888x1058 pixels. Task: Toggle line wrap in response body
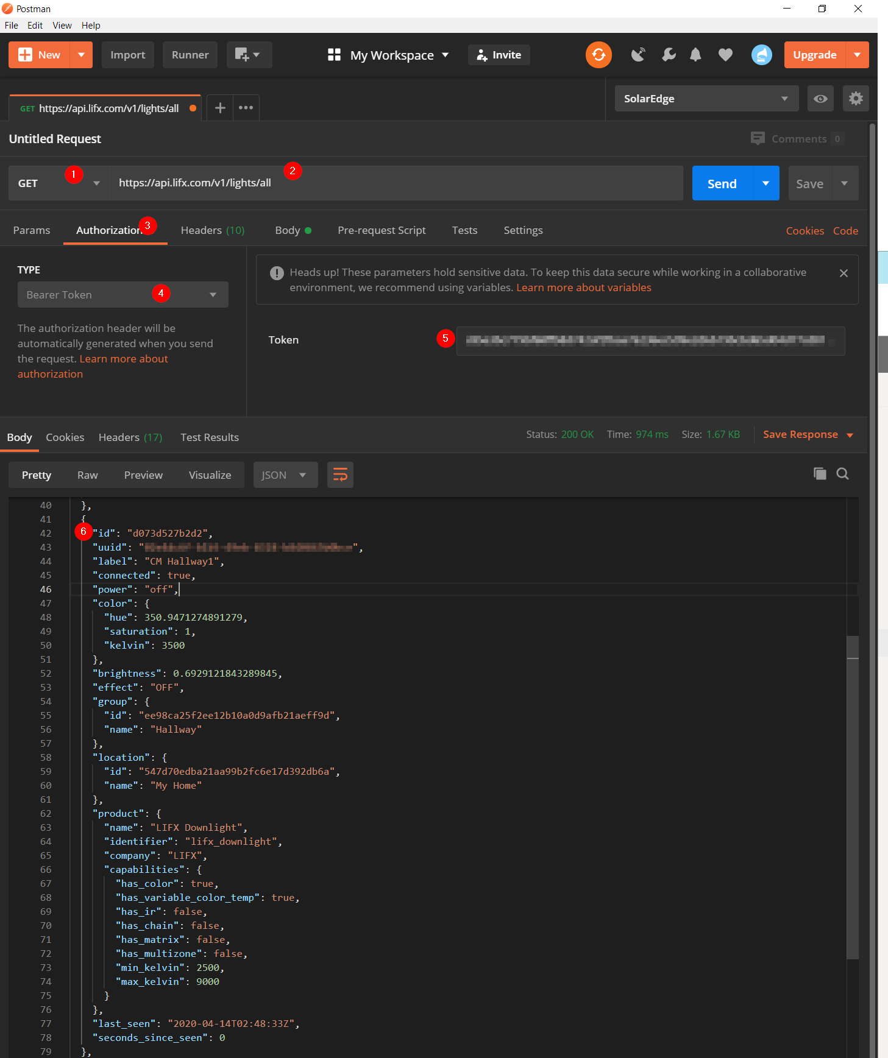click(x=340, y=475)
